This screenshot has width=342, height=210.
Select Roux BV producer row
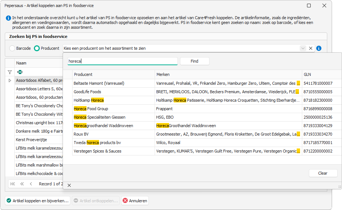[207, 134]
